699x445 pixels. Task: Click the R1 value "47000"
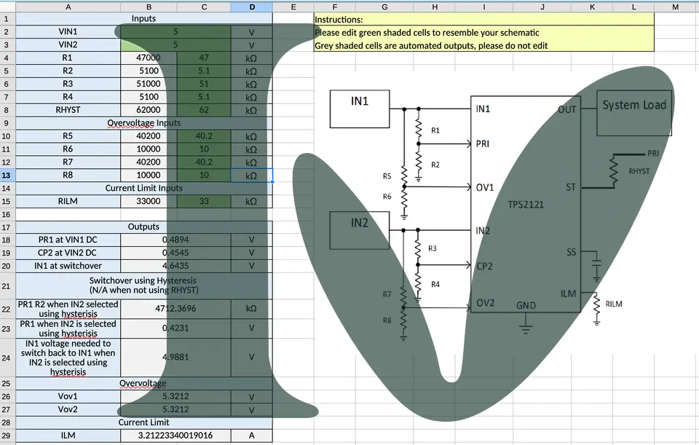click(x=149, y=58)
